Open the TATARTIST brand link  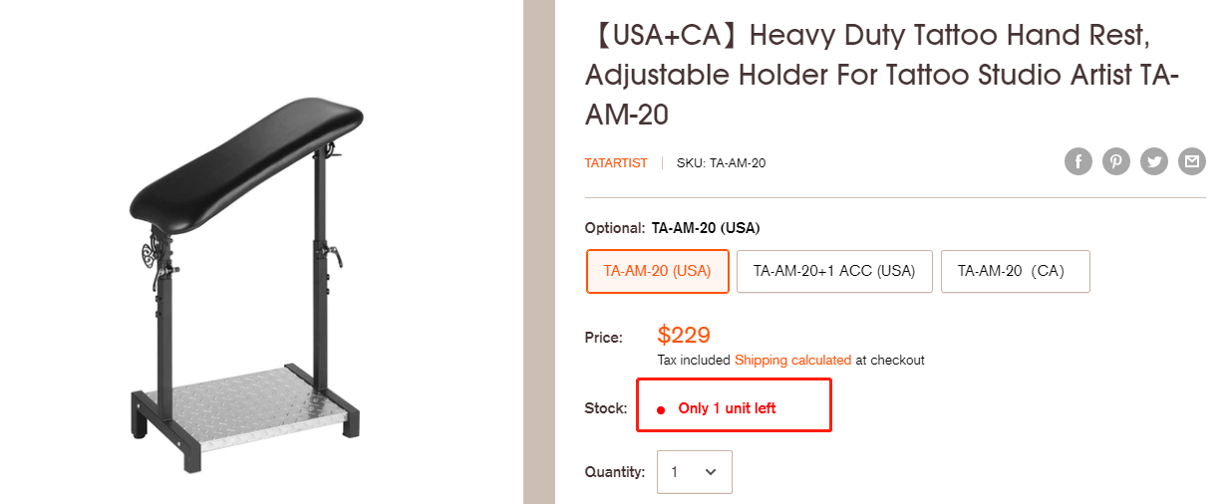pyautogui.click(x=616, y=163)
